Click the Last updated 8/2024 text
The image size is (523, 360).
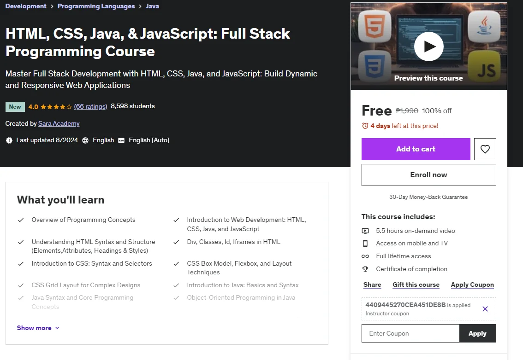click(47, 140)
